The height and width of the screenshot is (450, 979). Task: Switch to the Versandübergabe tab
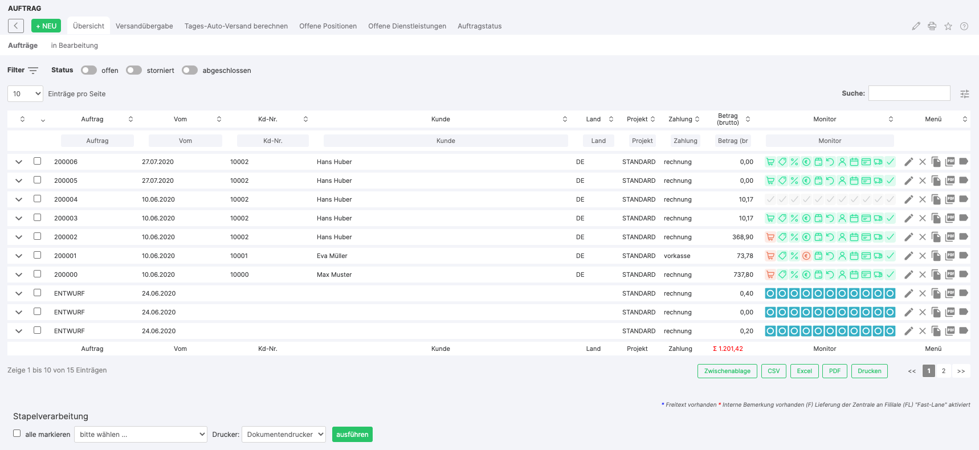(144, 26)
